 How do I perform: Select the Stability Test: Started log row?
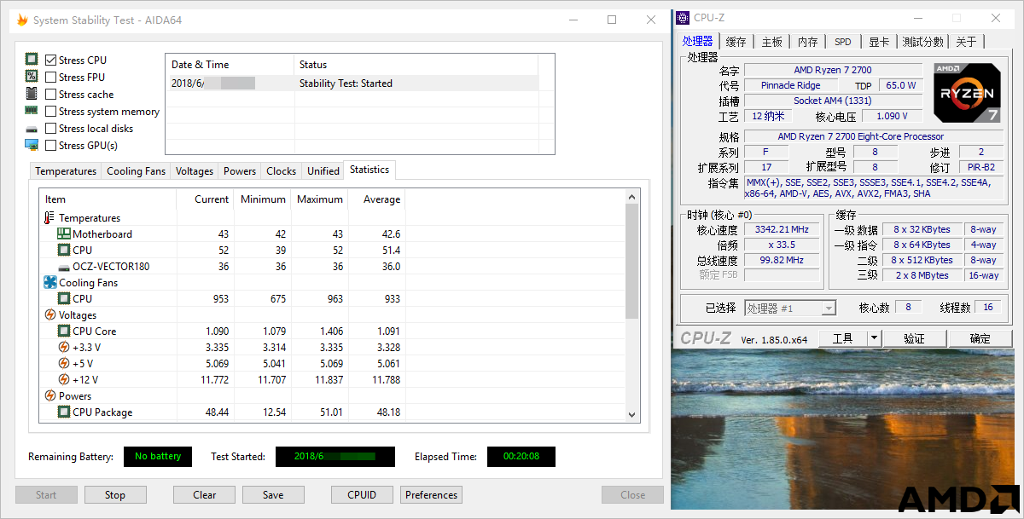point(352,84)
